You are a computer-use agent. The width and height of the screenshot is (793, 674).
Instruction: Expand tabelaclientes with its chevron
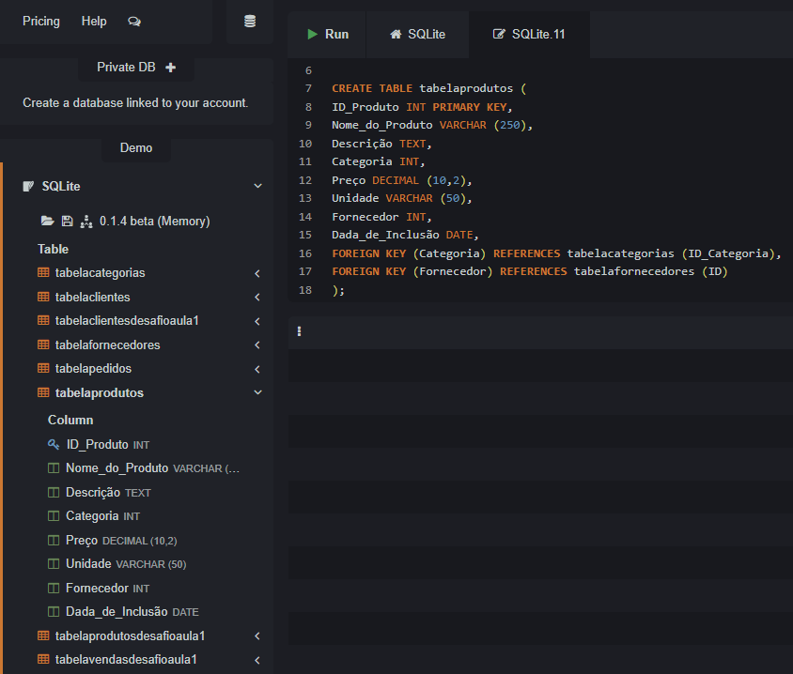(x=257, y=297)
